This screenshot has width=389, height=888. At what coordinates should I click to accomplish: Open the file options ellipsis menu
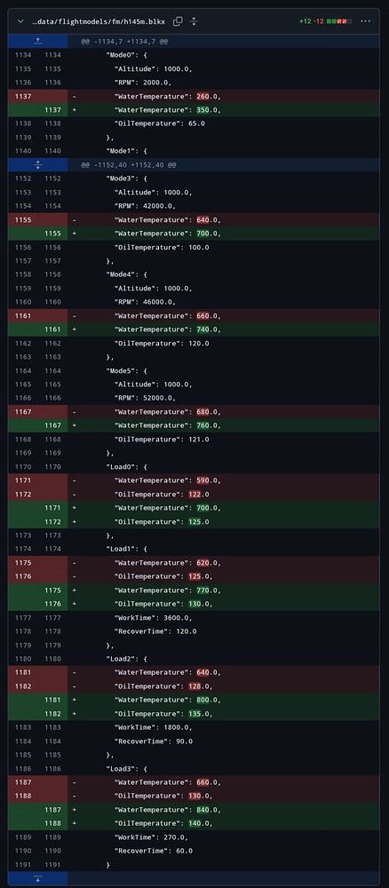point(366,21)
